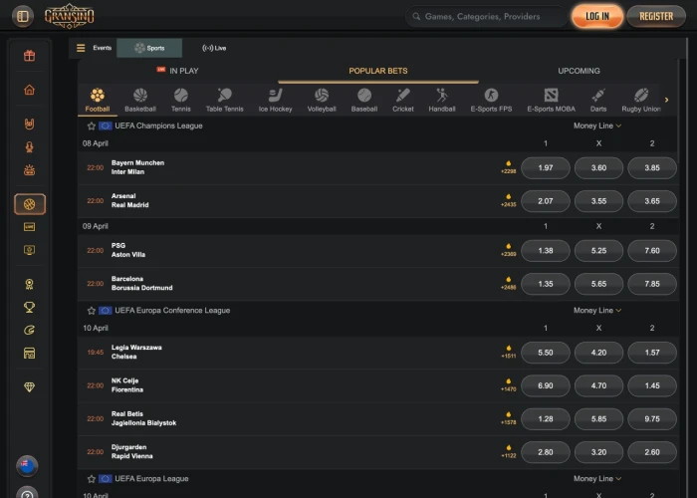Select odds 1.35 for Barcelona
Image resolution: width=697 pixels, height=498 pixels.
tap(546, 284)
